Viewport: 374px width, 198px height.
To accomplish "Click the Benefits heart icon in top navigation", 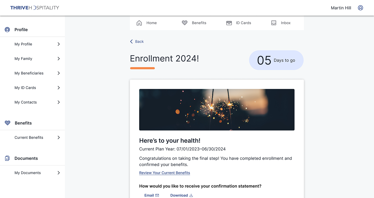I will (x=185, y=23).
